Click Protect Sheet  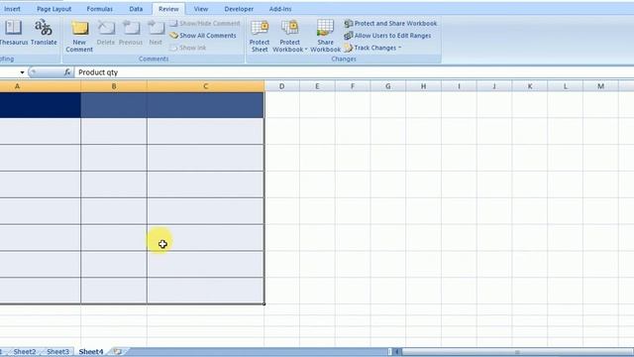(260, 37)
